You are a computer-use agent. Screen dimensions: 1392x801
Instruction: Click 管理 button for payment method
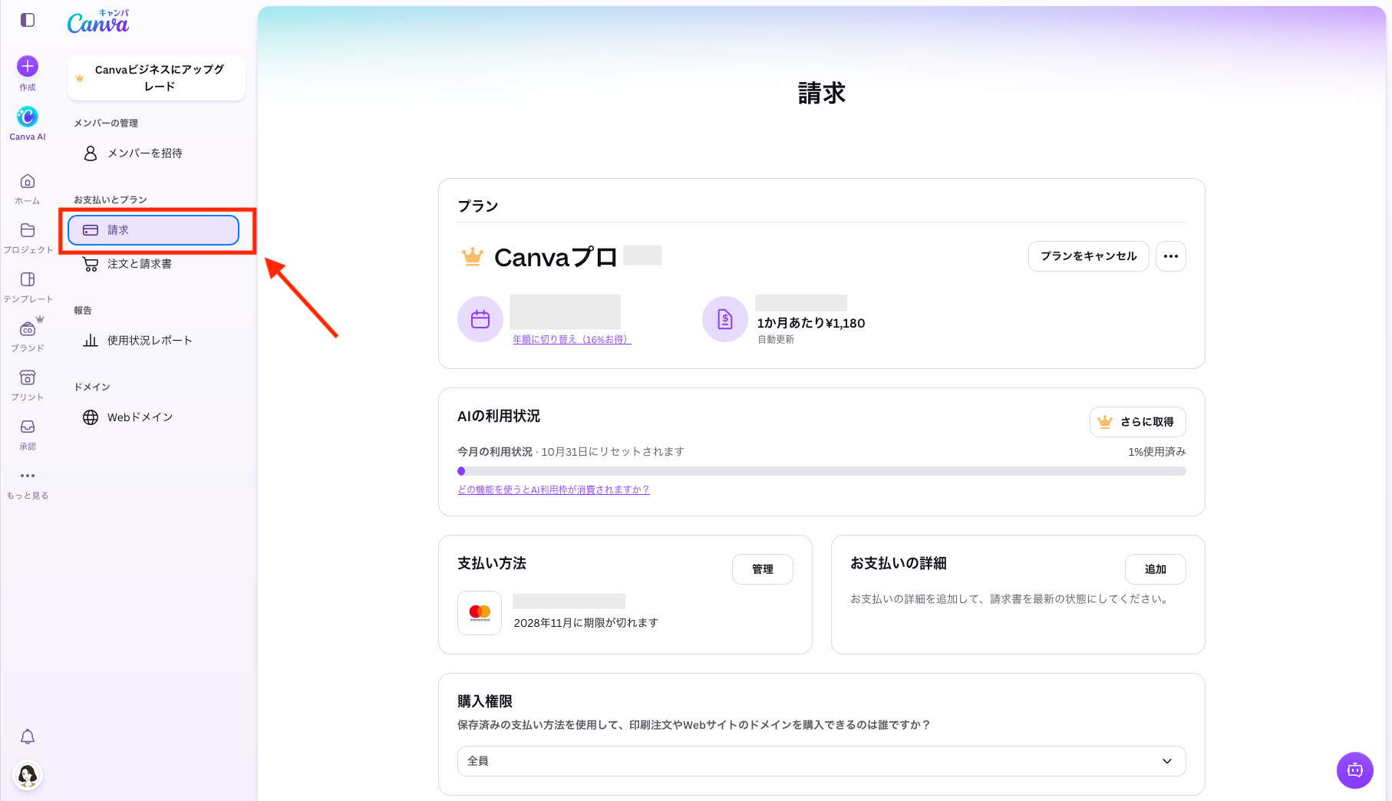(763, 569)
